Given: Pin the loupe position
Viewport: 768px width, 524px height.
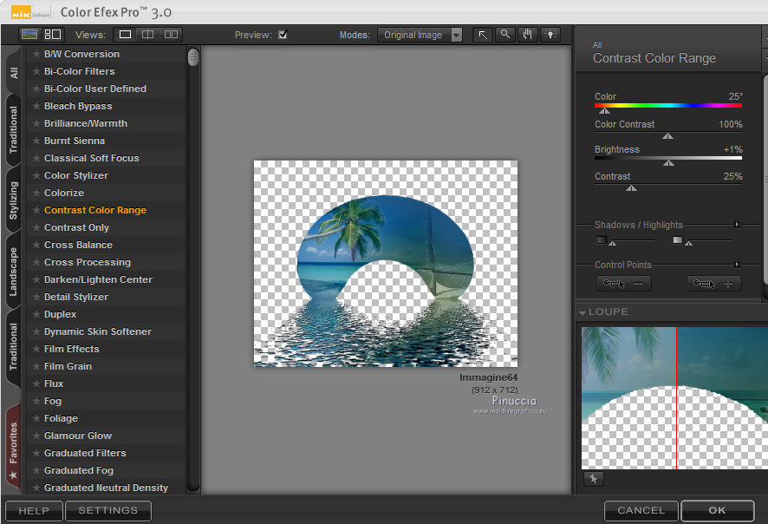Looking at the screenshot, I should pyautogui.click(x=594, y=479).
